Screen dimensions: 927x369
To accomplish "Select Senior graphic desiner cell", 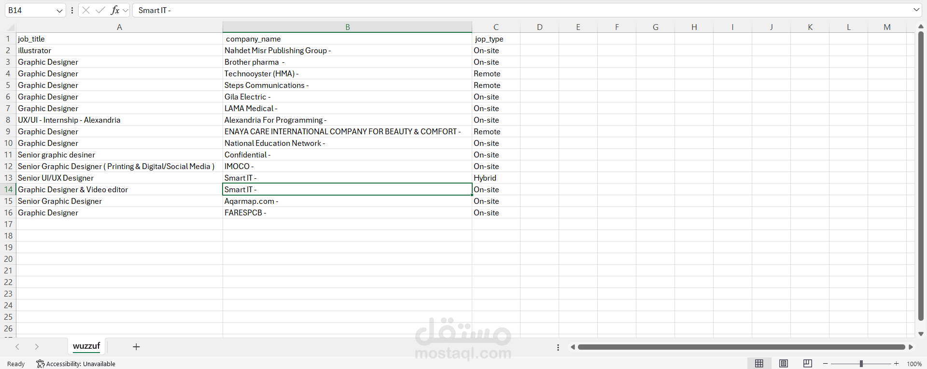I will [x=119, y=155].
